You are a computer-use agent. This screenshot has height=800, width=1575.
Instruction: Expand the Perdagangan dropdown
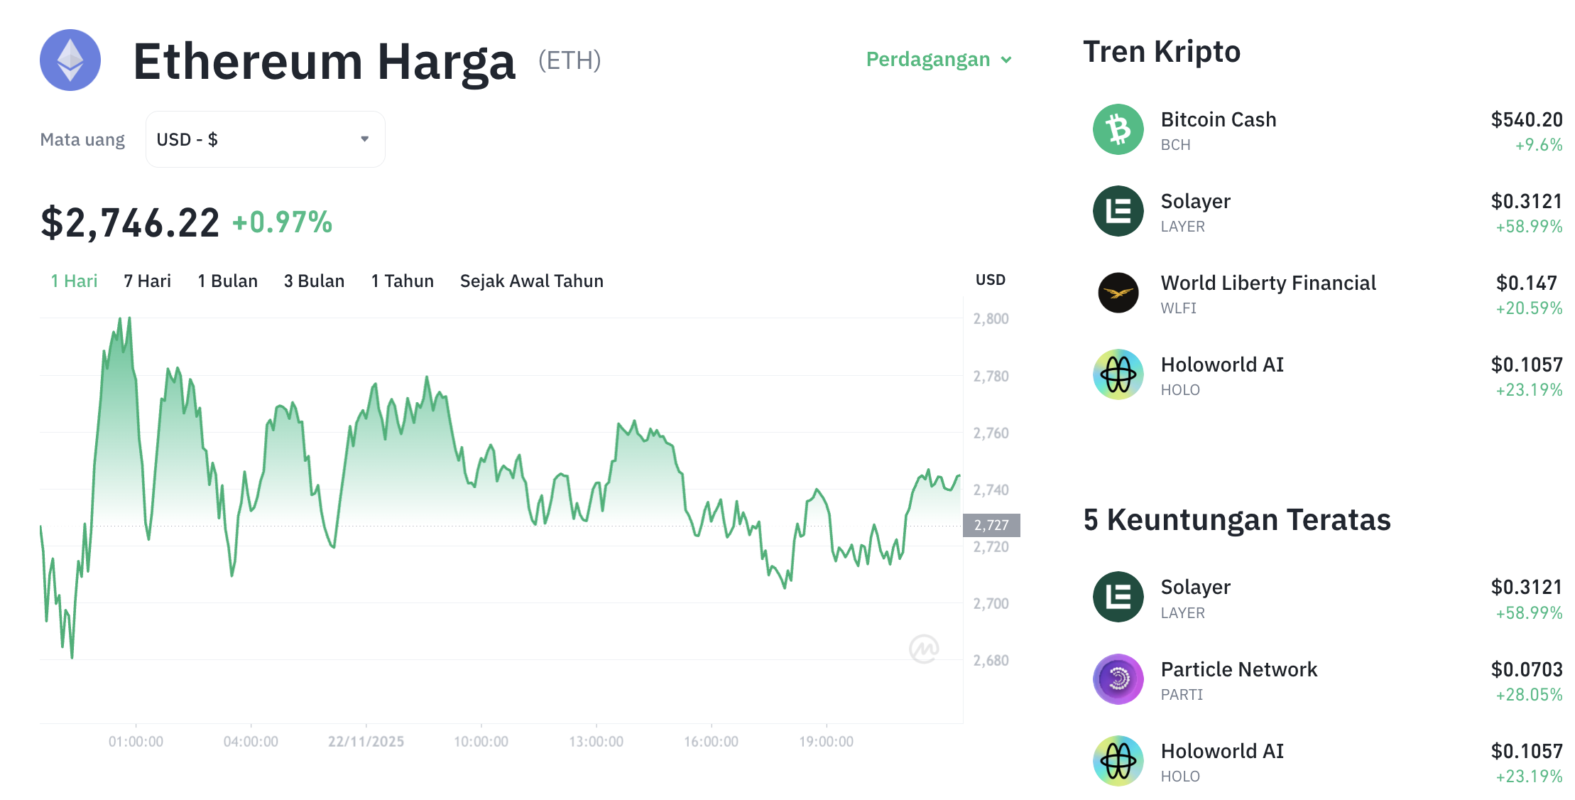pos(927,60)
